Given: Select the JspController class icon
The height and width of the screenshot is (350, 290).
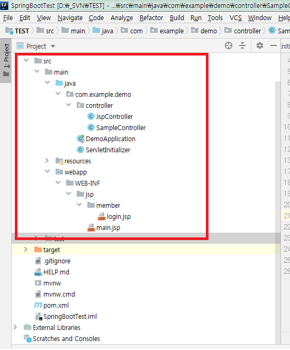Looking at the screenshot, I should (90, 116).
